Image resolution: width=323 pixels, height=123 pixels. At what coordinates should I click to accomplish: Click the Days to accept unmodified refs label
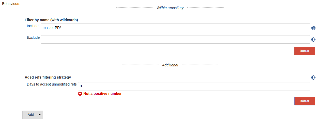[52, 84]
